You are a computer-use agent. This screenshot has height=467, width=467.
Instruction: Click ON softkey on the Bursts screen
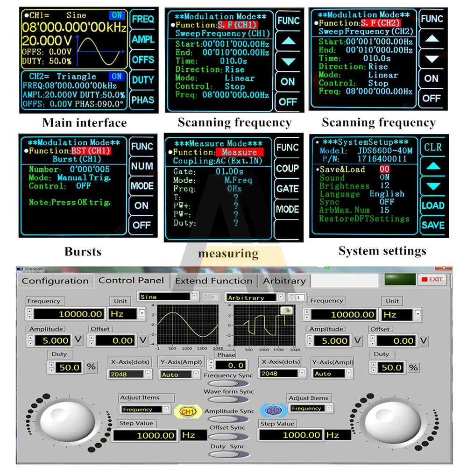point(142,205)
